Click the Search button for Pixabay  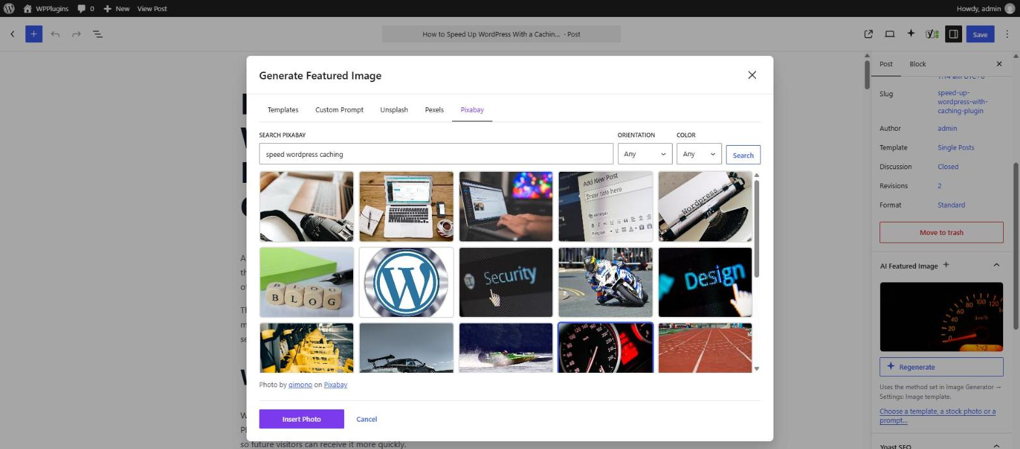click(x=743, y=155)
